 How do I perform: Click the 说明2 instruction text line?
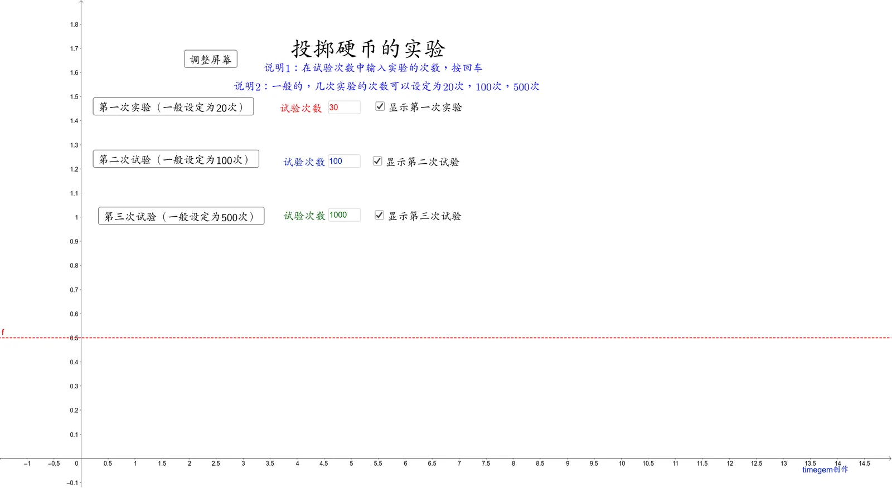tap(387, 86)
